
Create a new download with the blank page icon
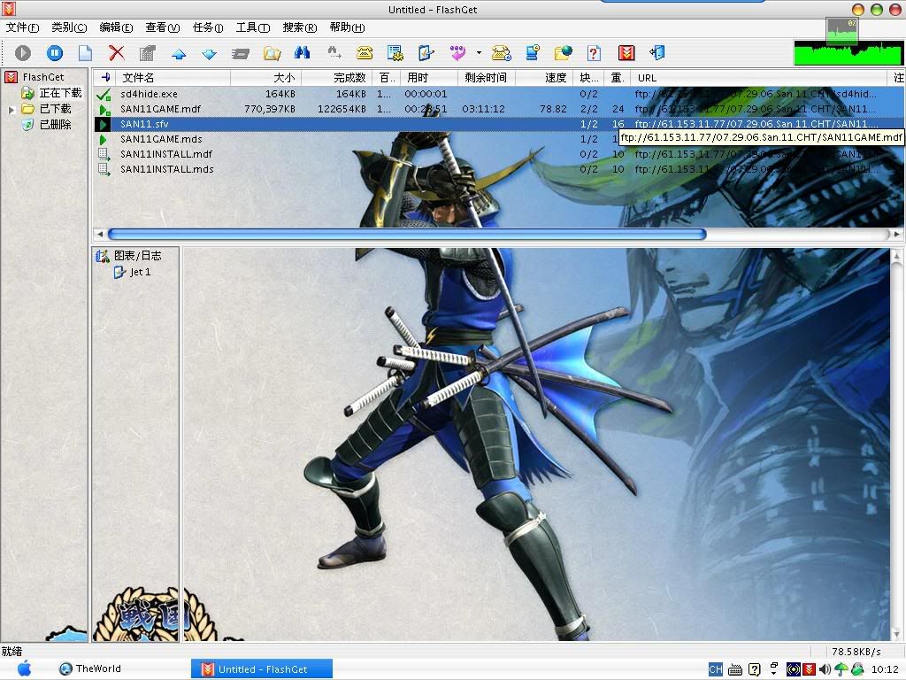[86, 53]
